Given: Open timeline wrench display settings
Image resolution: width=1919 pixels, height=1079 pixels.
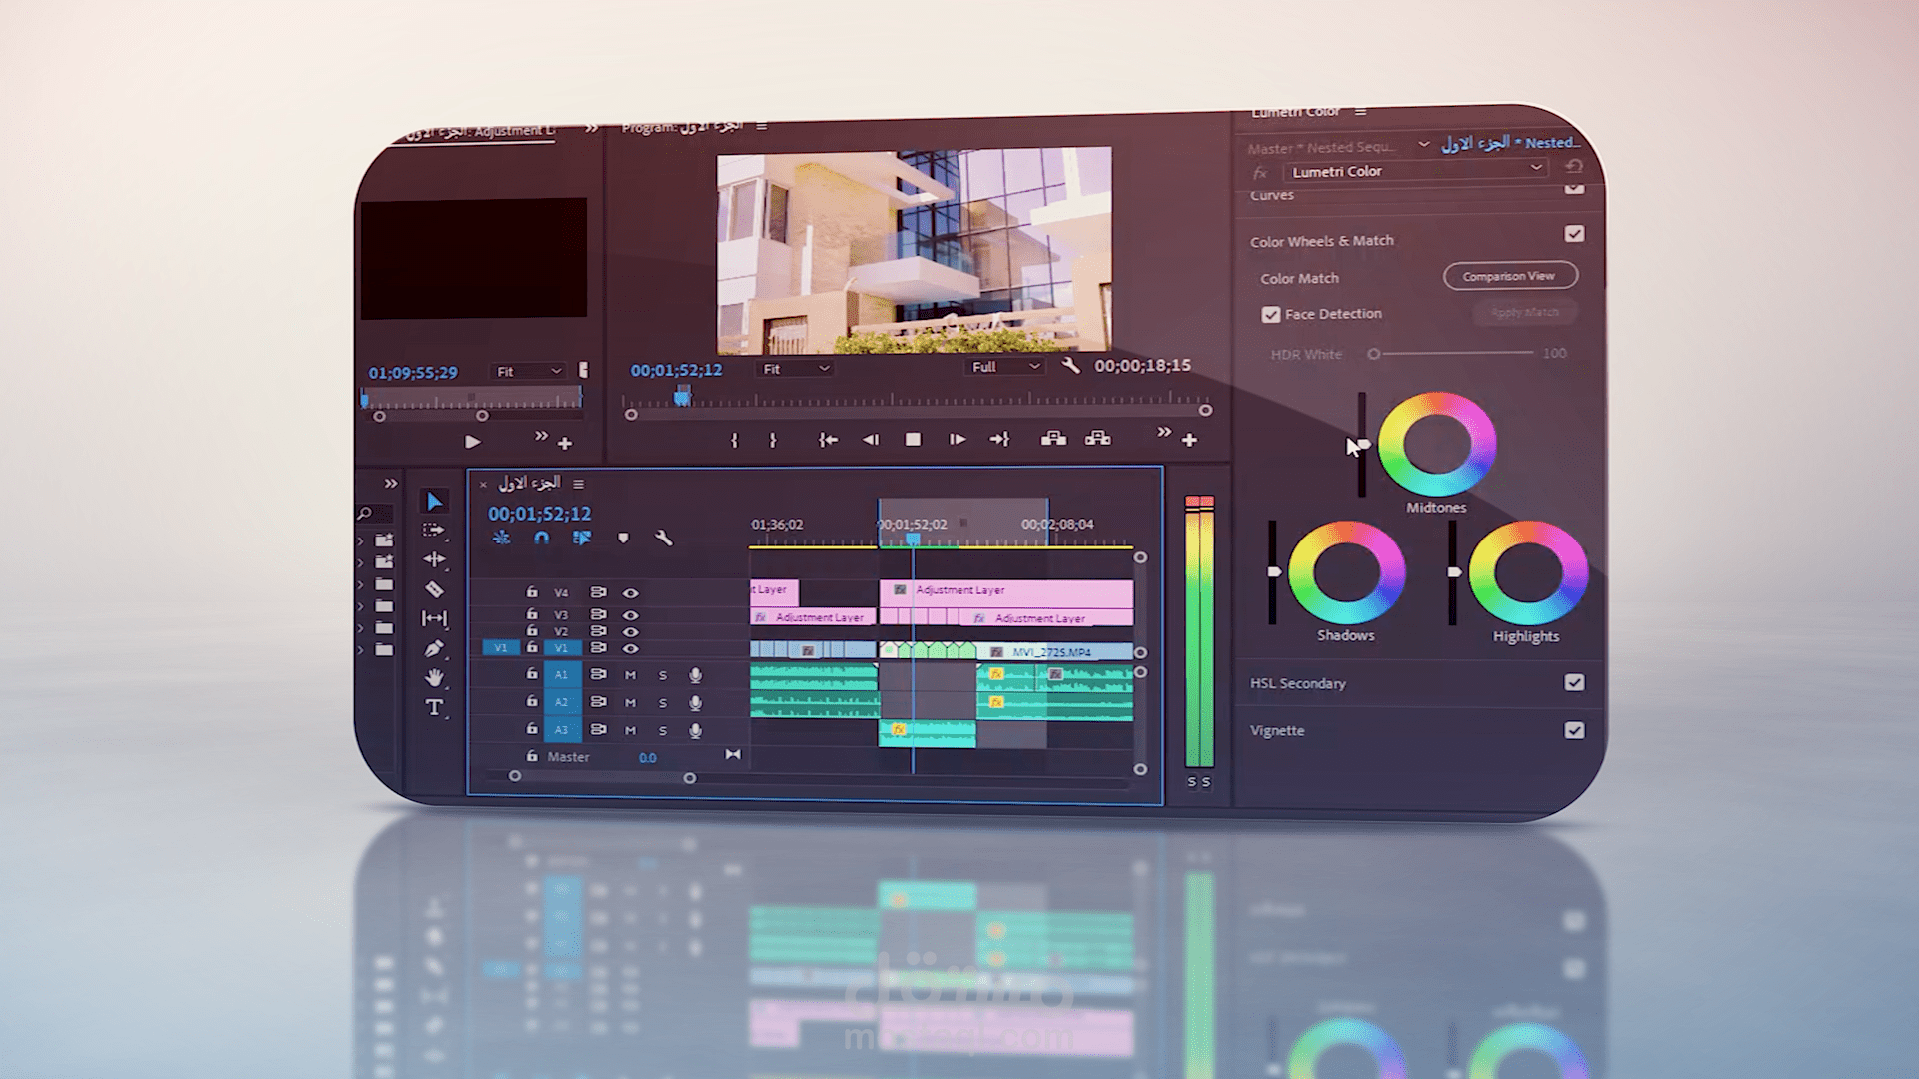Looking at the screenshot, I should (x=663, y=538).
